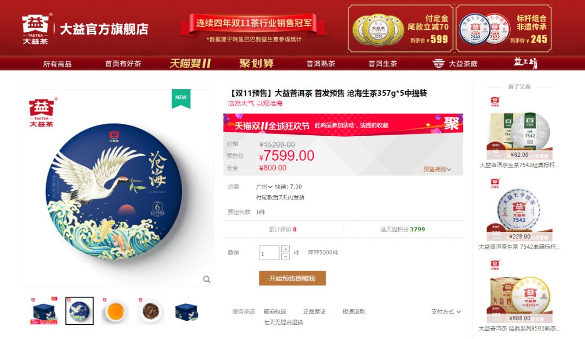This screenshot has width=585, height=339.
Task: Expand the 预售规则 dropdown
Action: (437, 169)
